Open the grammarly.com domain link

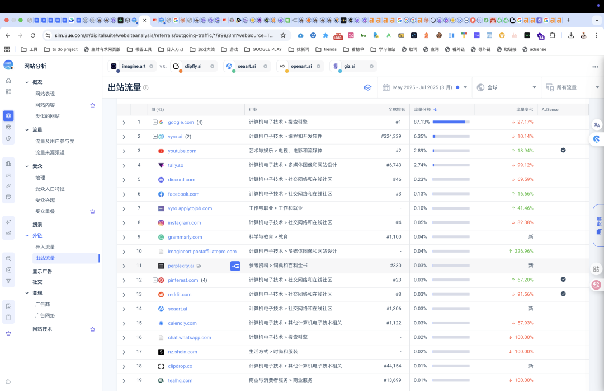[x=185, y=237]
